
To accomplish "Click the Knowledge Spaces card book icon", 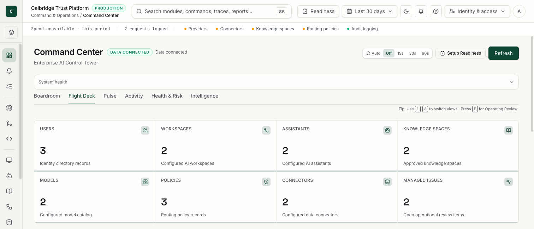I will point(509,130).
